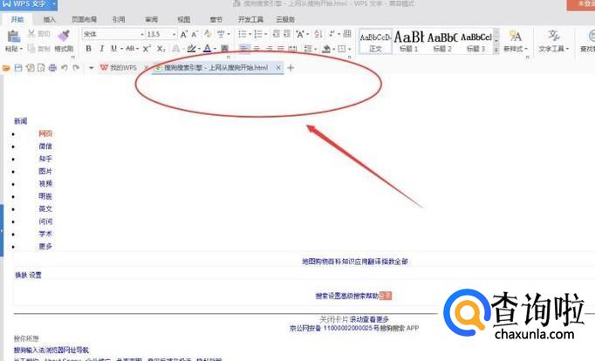Open the font color A swatch
Image resolution: width=595 pixels, height=361 pixels.
click(x=207, y=49)
